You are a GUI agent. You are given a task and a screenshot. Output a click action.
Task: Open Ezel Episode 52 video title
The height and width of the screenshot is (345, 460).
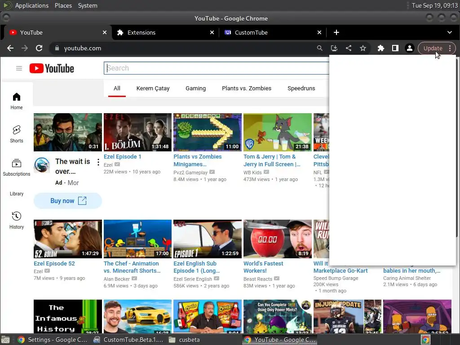tap(54, 263)
